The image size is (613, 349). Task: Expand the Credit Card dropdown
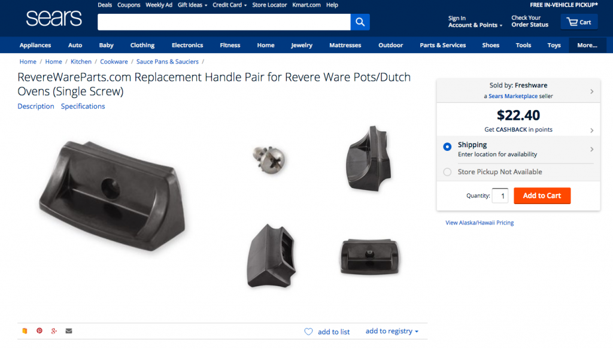(229, 5)
